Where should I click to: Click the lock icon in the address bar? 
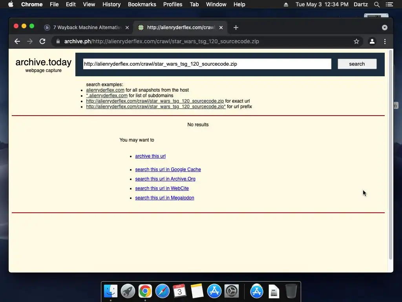[58, 41]
